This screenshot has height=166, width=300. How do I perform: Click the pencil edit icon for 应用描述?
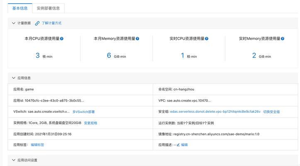[x=178, y=145]
